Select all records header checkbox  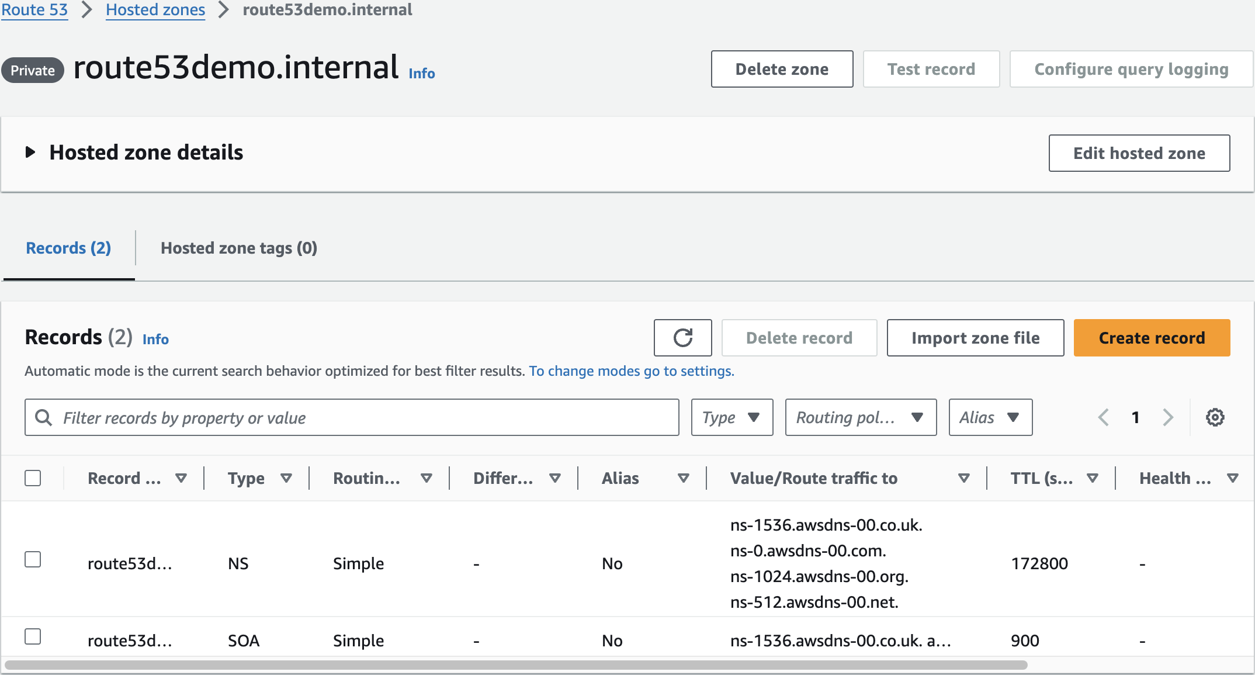[33, 478]
